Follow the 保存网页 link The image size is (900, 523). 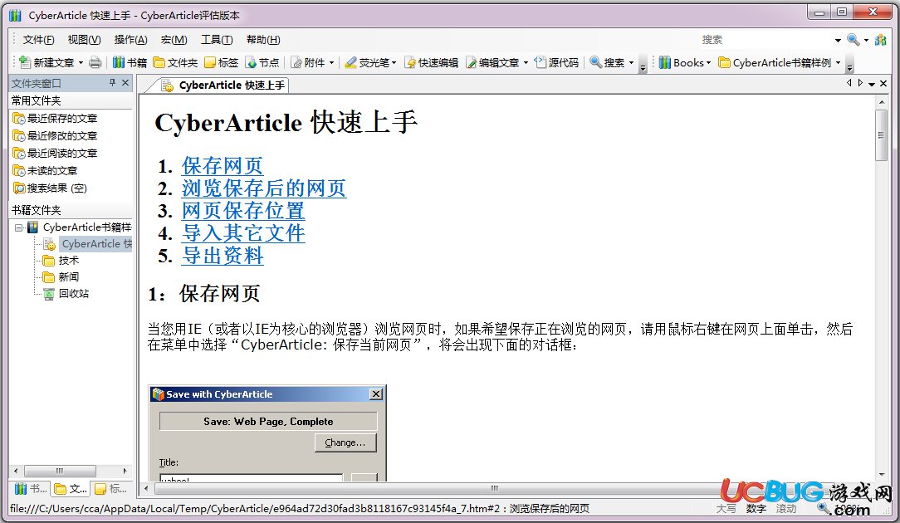223,166
